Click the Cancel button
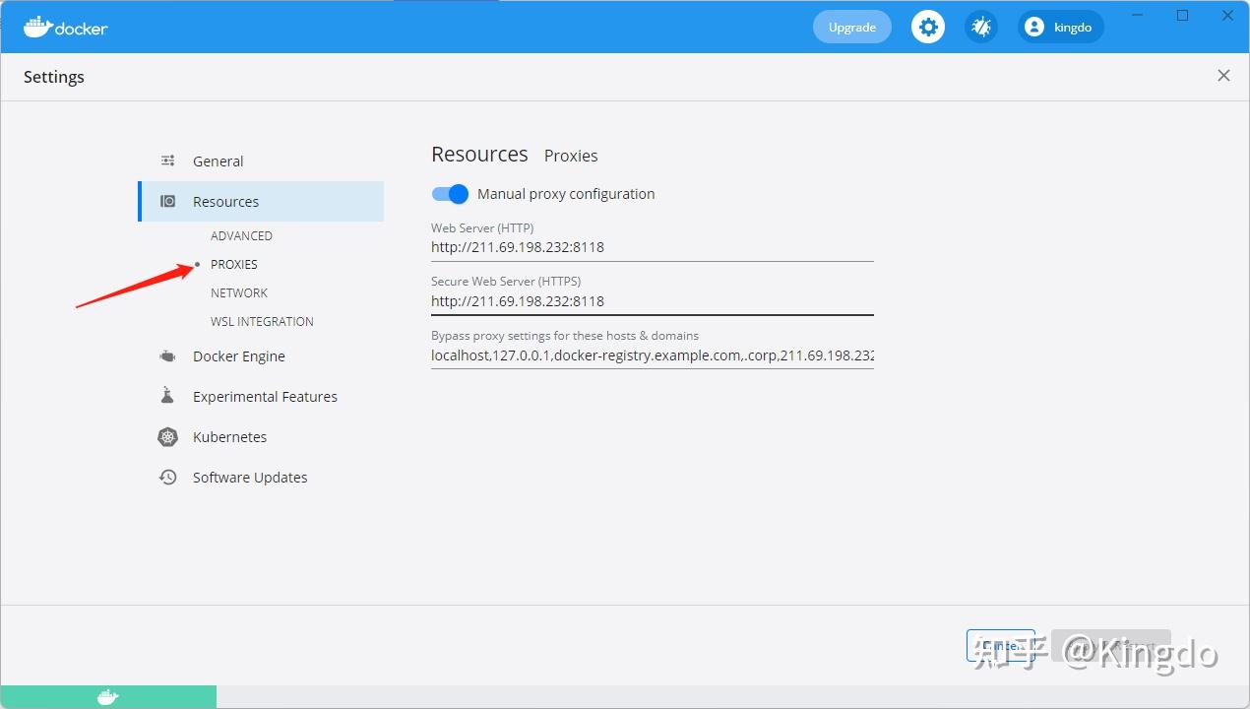Screen dimensions: 1250x709 1000,645
